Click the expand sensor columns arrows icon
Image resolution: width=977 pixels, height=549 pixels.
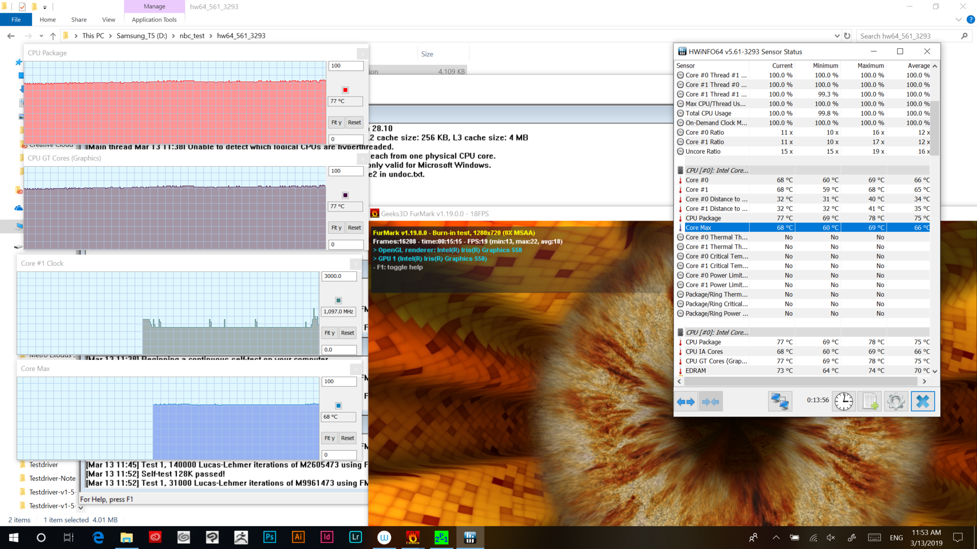686,402
